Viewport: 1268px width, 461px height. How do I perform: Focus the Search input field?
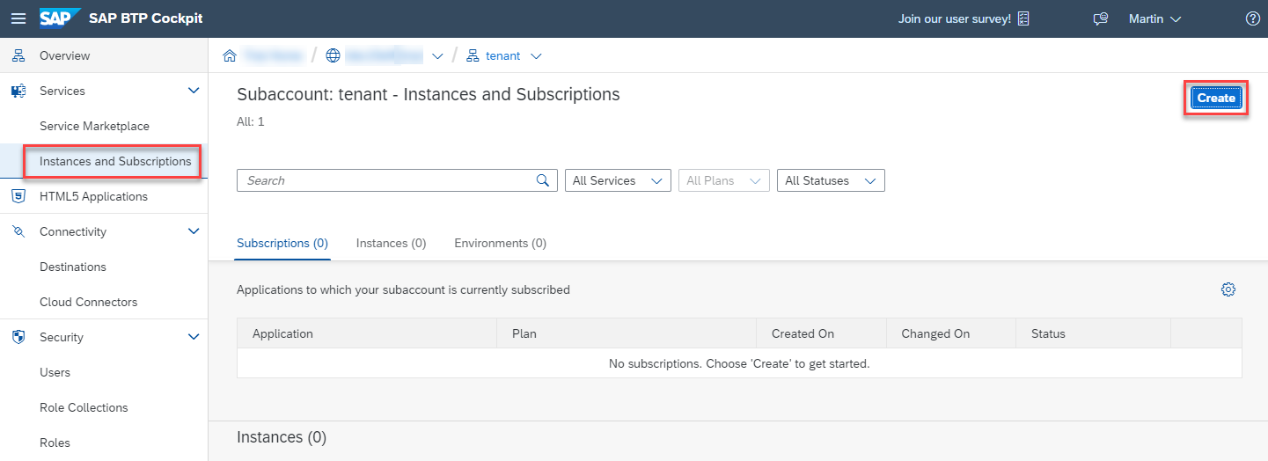[397, 180]
